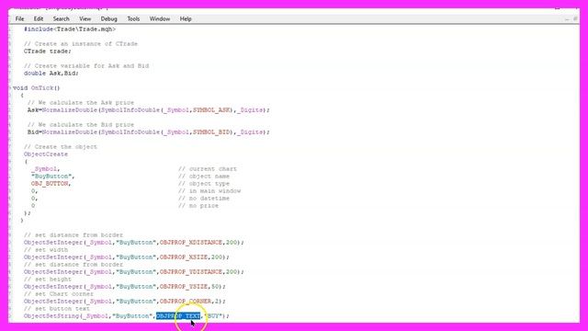Click the '// current chart' comment
Viewport: 588px width, 331px height.
pyautogui.click(x=208, y=169)
